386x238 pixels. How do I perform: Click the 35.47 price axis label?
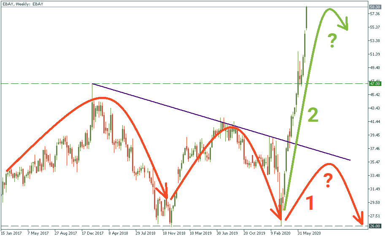pos(375,162)
